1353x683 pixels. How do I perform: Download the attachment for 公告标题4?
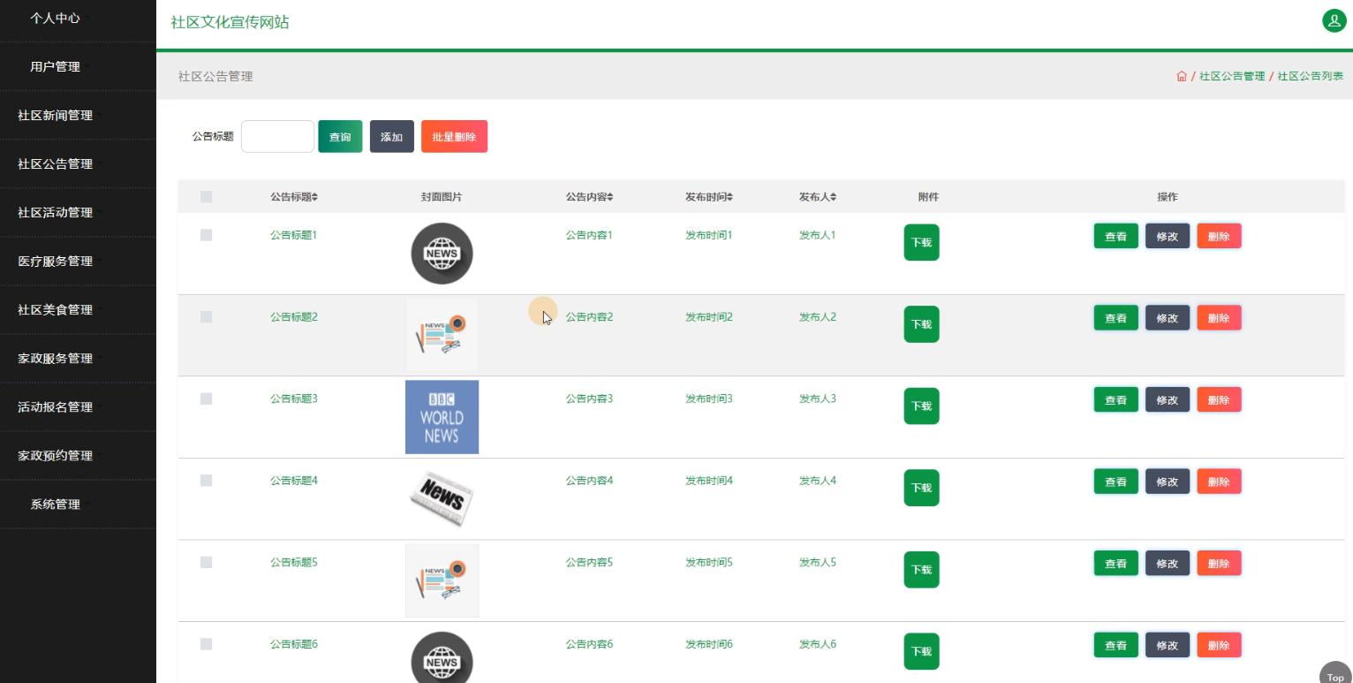tap(921, 488)
